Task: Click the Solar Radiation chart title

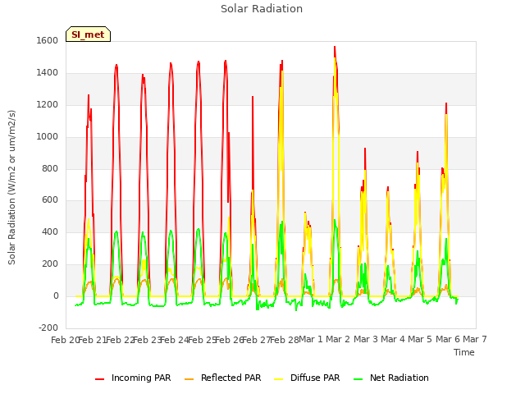Action: pyautogui.click(x=262, y=9)
